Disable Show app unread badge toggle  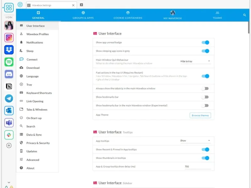pyautogui.click(x=205, y=43)
